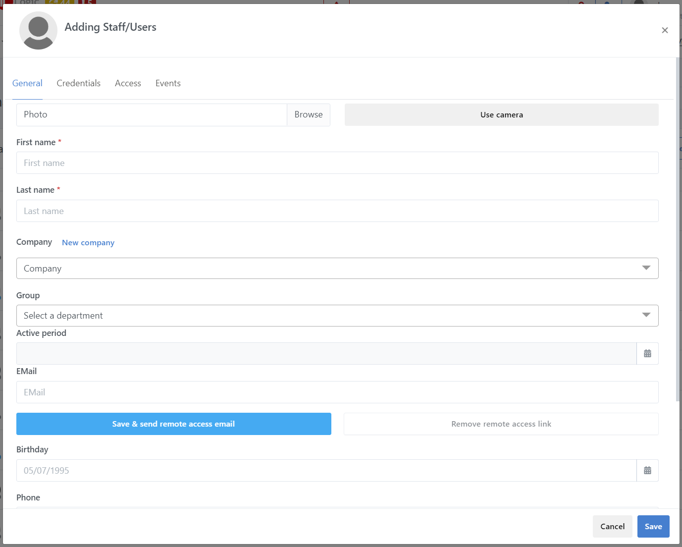Expand the Company dropdown

pos(337,269)
